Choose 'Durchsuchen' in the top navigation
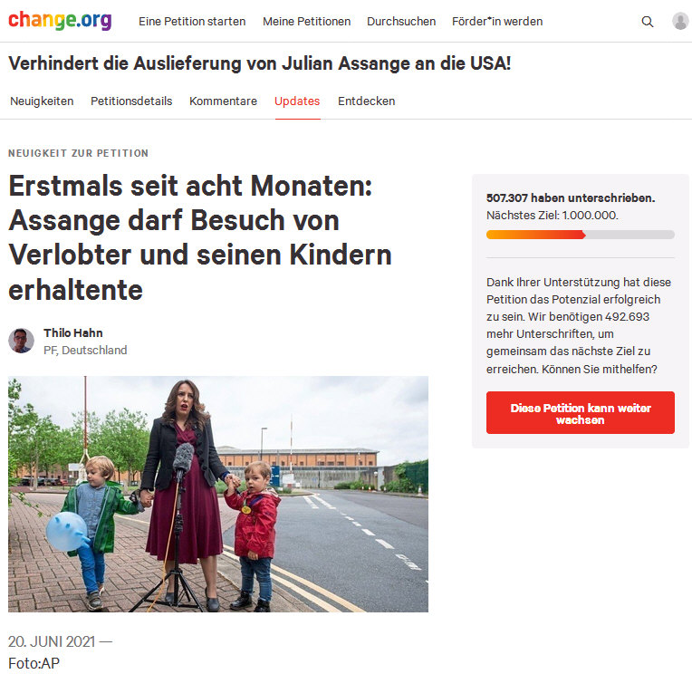Image resolution: width=692 pixels, height=674 pixels. click(401, 21)
